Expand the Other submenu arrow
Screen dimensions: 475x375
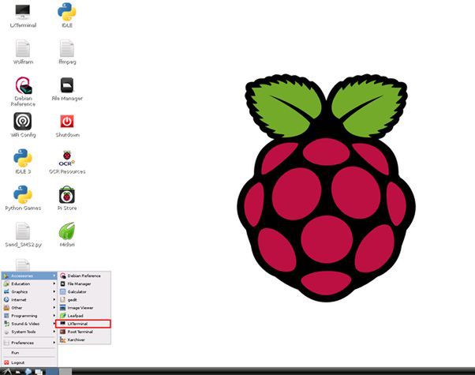click(54, 308)
